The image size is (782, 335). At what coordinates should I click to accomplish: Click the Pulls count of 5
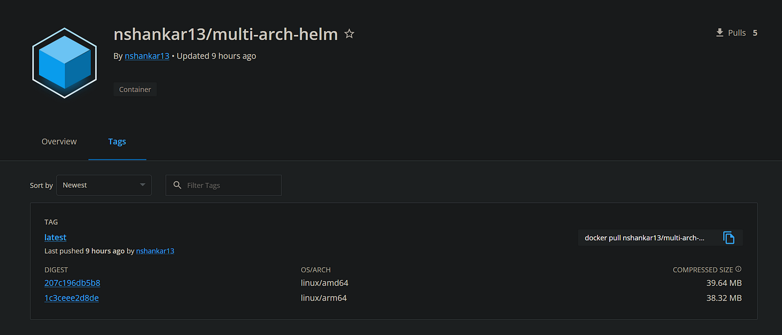[x=755, y=33]
